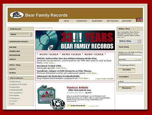Open the Passwort vergessen link
152x115 pixels.
click(127, 72)
